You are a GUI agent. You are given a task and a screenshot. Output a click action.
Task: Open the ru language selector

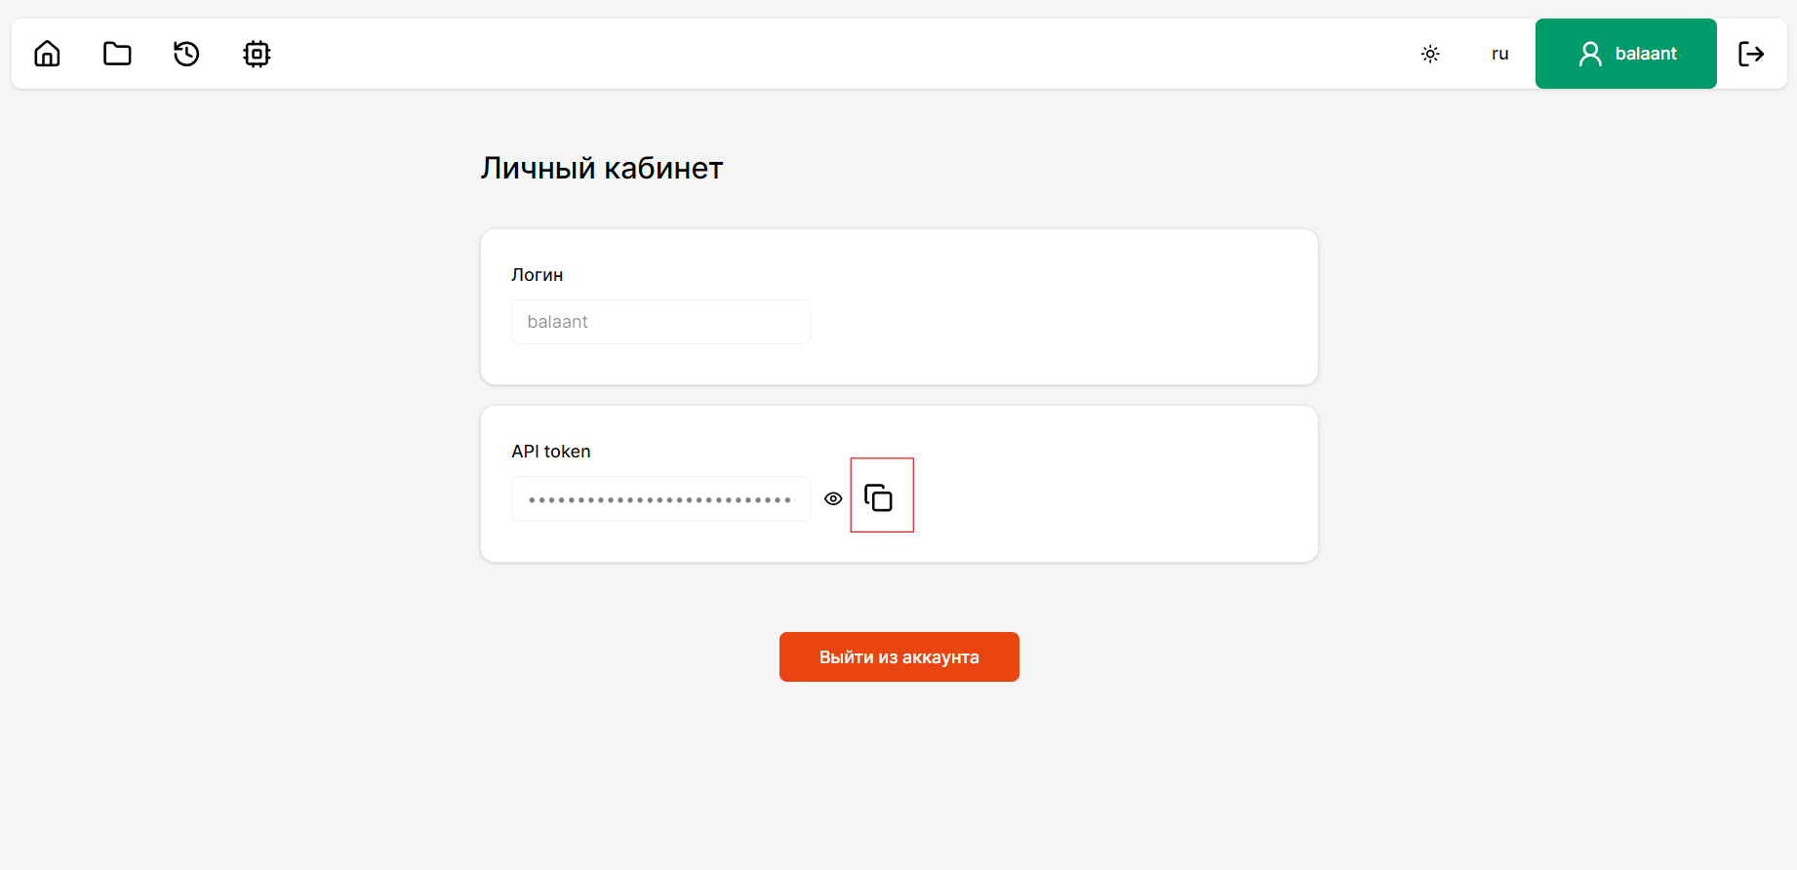[1499, 54]
